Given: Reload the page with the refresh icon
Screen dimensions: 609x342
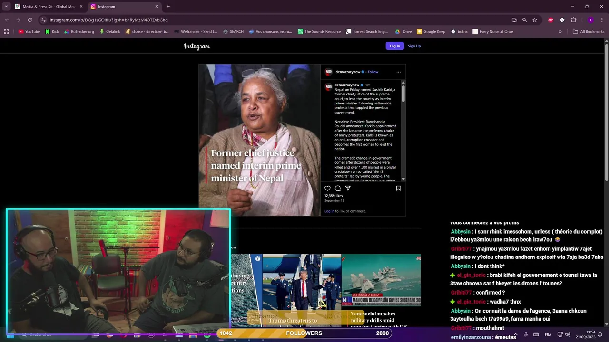Looking at the screenshot, I should (x=29, y=20).
